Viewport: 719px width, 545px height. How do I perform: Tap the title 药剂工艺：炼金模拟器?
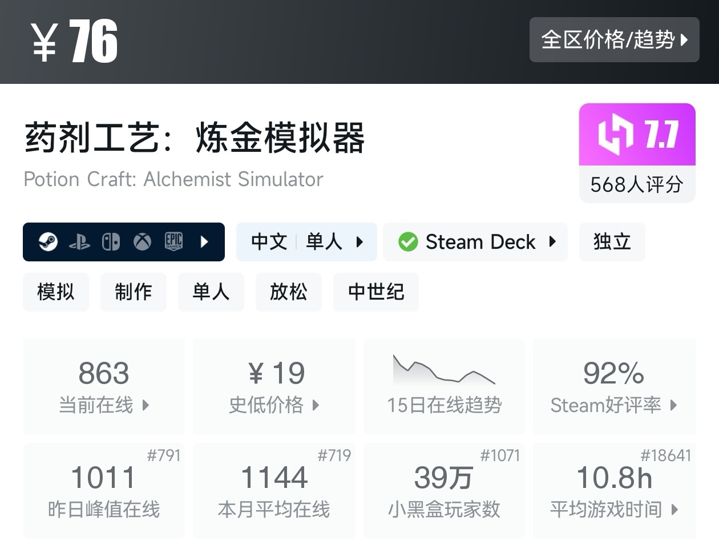point(195,138)
